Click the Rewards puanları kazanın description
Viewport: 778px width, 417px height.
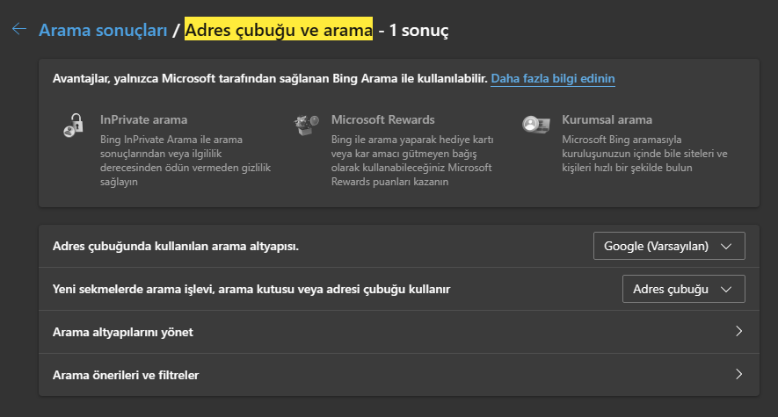(x=412, y=161)
